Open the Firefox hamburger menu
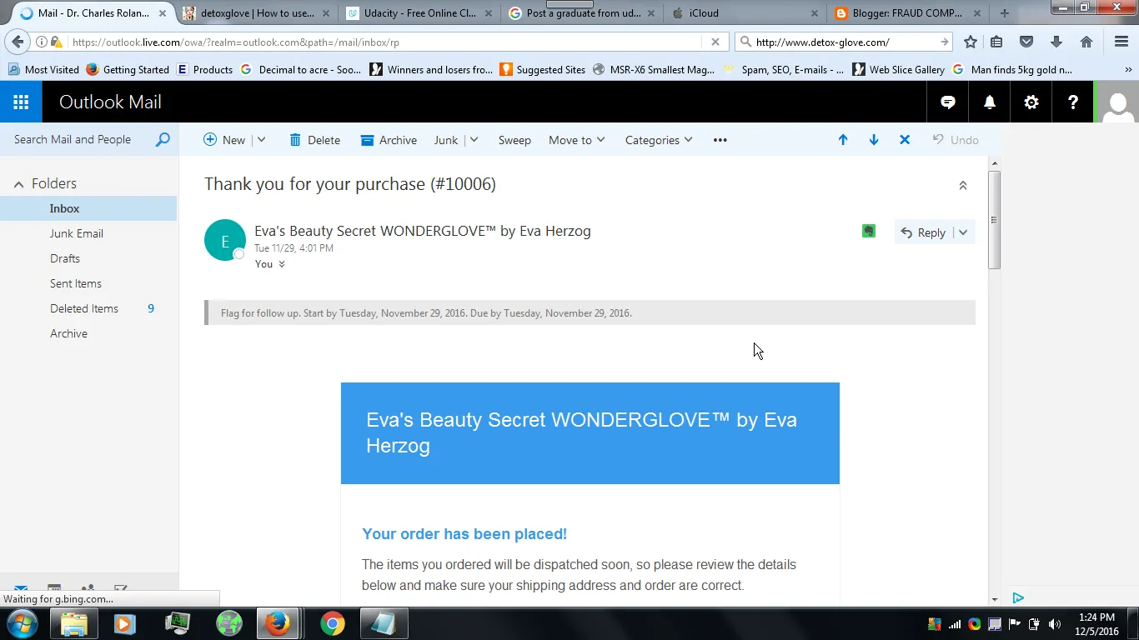 tap(1121, 42)
